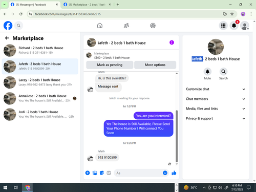Open Notifications bell with badge
The image size is (256, 192).
[234, 26]
